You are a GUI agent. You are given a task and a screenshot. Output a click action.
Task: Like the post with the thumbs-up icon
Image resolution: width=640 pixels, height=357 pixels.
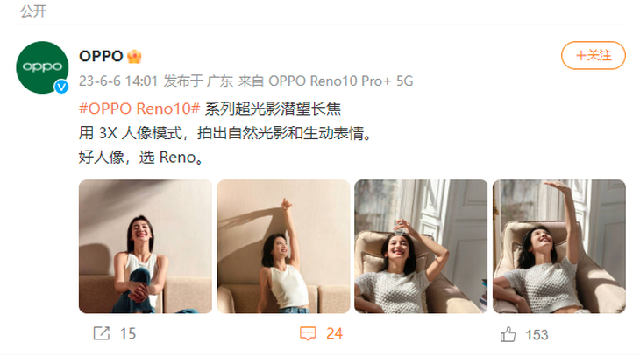[x=508, y=334]
